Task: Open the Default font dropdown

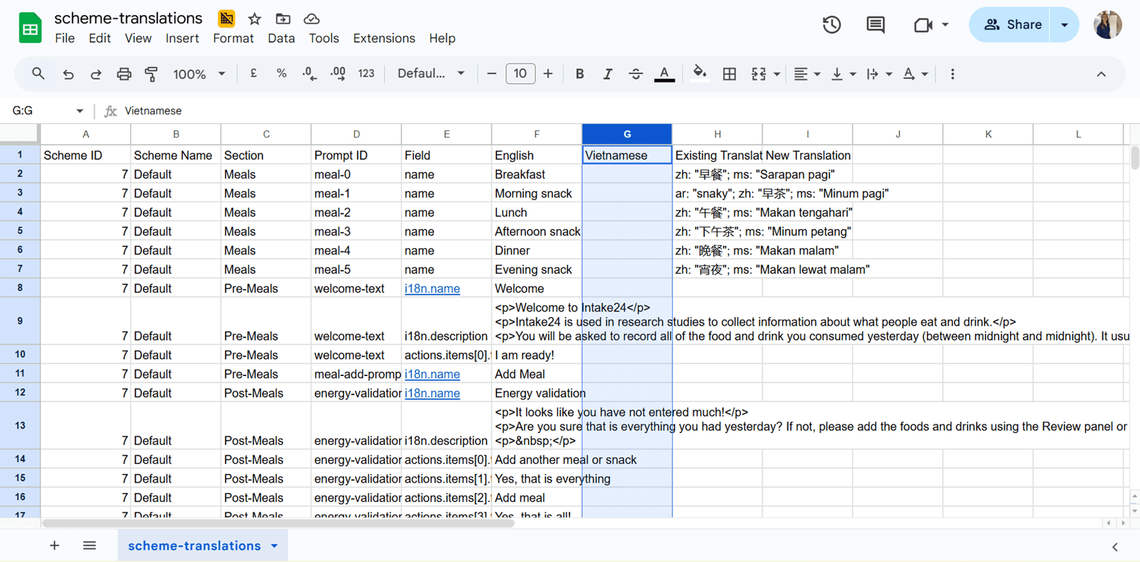Action: 431,73
